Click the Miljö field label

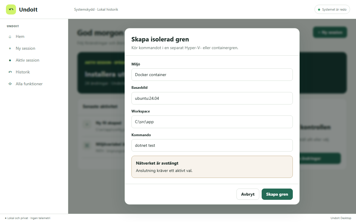136,64
